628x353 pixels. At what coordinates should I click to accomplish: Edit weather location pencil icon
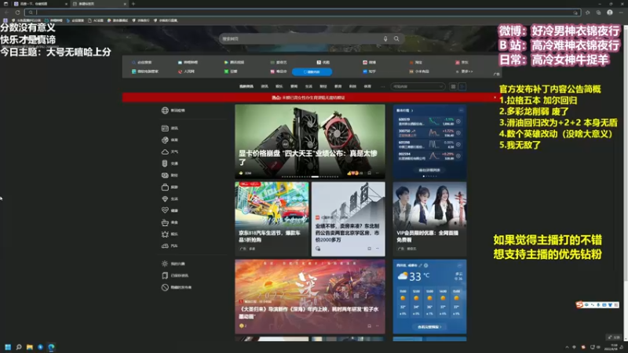tap(421, 265)
